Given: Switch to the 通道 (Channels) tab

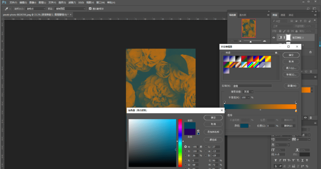Looking at the screenshot, I should (x=283, y=15).
